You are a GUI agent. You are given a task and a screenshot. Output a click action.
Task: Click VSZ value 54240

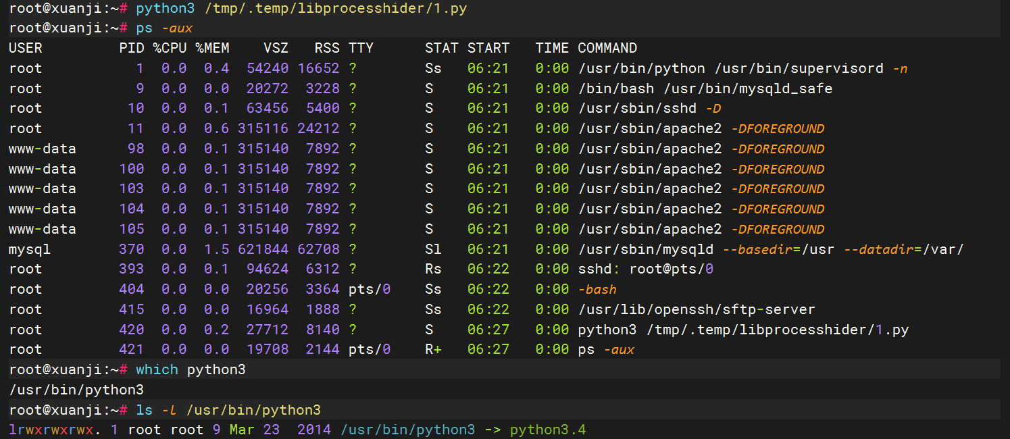[x=268, y=68]
